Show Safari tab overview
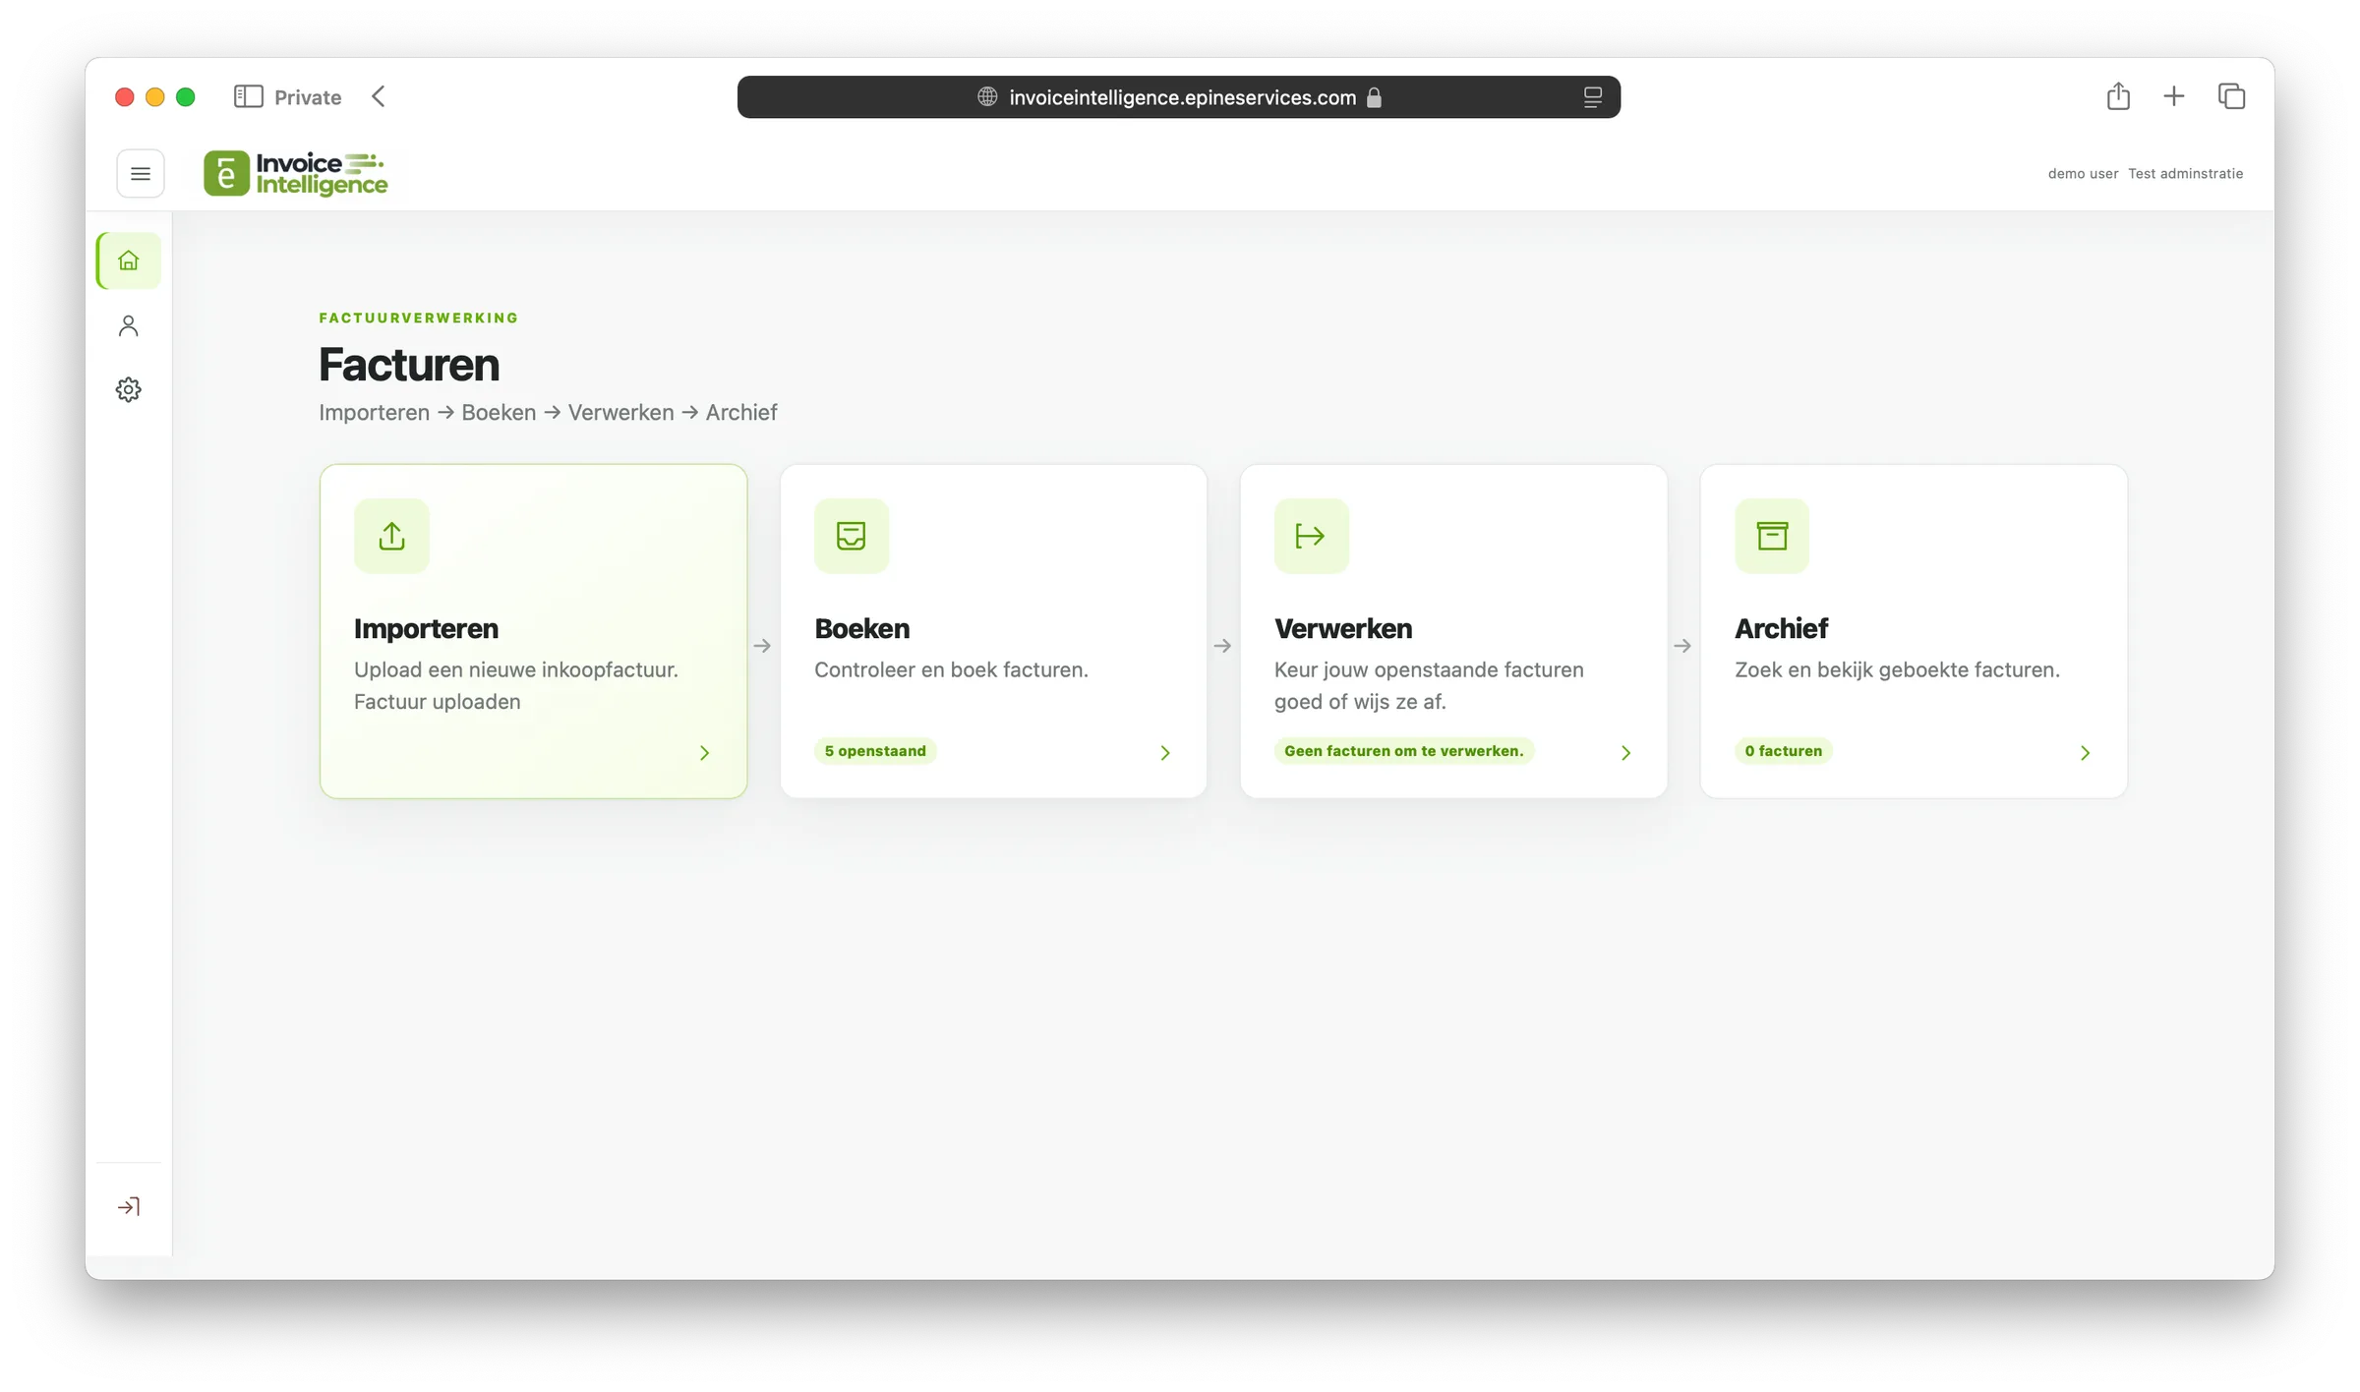 pos(2232,96)
